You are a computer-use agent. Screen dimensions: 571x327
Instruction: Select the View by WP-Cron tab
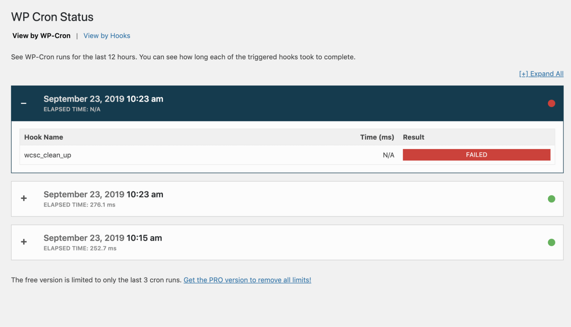pyautogui.click(x=41, y=36)
